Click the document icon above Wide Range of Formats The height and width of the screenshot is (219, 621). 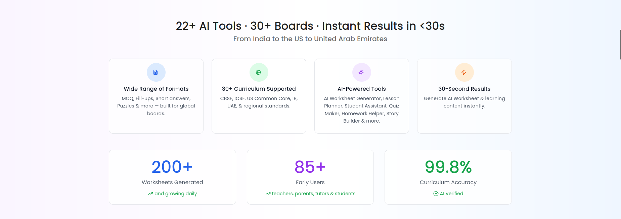click(156, 72)
